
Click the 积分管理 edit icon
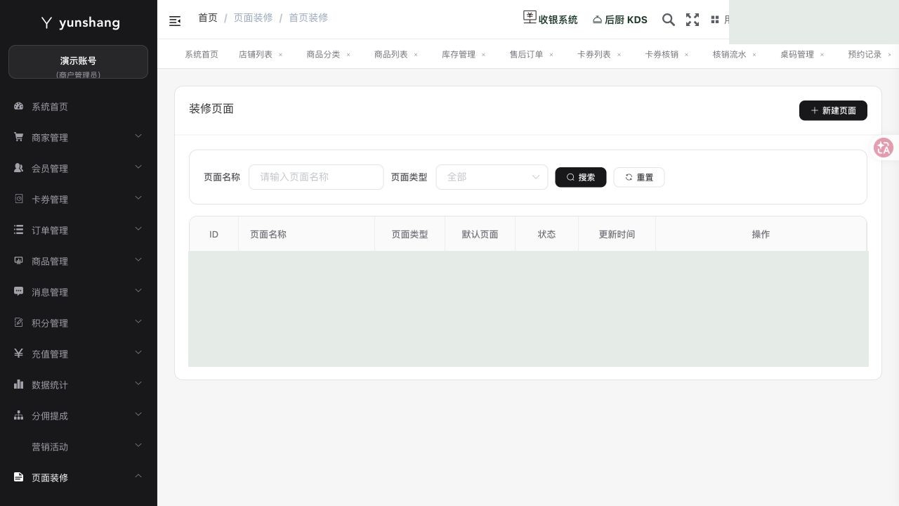19,323
